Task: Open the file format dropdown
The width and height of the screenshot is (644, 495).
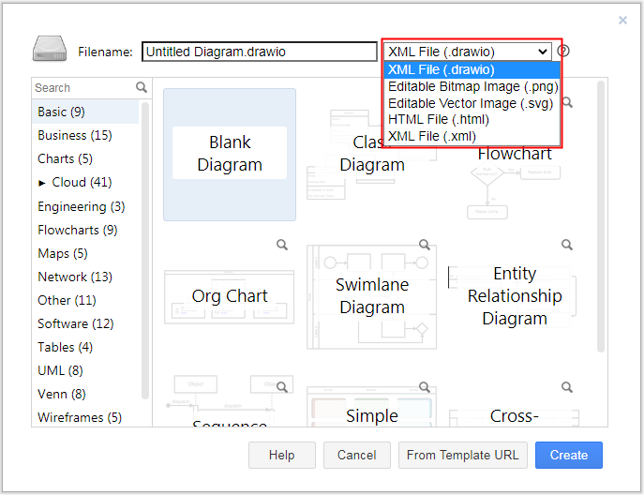Action: (467, 52)
